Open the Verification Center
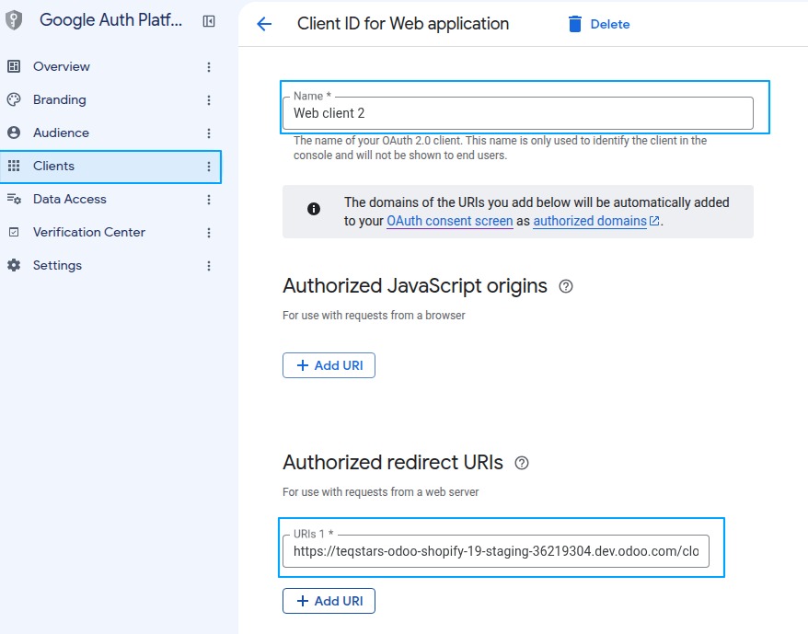Screen dimensions: 808x634 point(89,232)
